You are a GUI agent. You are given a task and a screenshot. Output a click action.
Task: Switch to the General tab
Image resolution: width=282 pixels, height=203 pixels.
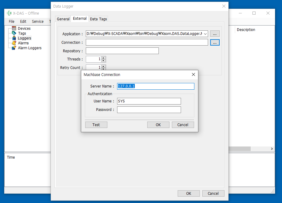[63, 19]
